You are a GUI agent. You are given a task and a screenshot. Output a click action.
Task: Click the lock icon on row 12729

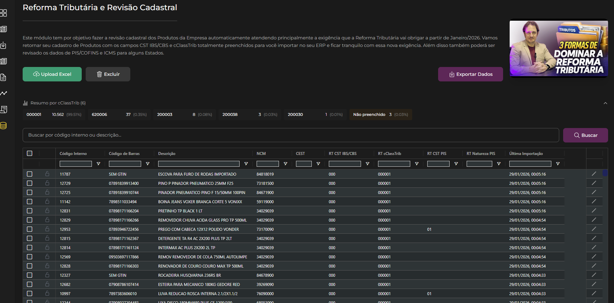[x=47, y=183]
